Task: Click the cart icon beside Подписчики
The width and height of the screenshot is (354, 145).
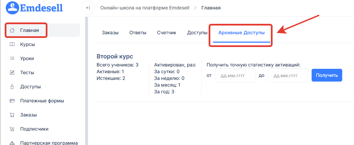Action: 12,129
